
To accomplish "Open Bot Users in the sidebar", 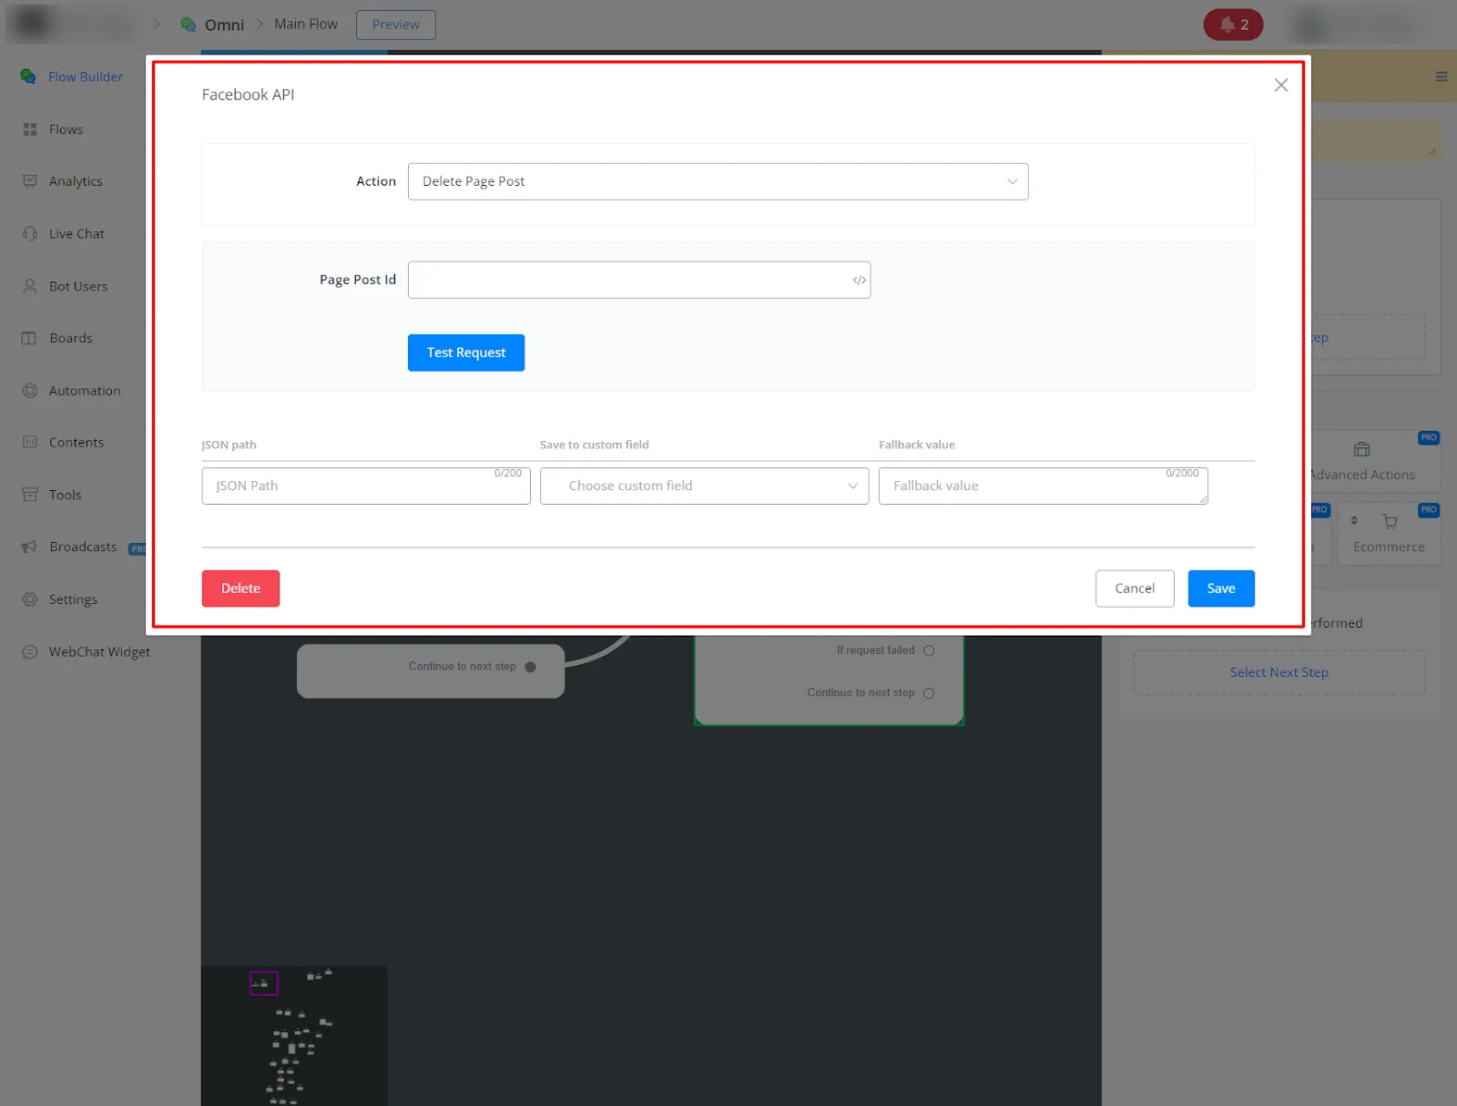I will point(78,286).
